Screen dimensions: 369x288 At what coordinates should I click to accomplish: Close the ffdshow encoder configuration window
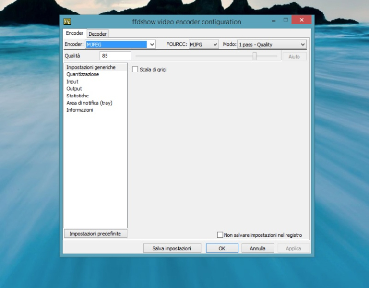(301, 20)
